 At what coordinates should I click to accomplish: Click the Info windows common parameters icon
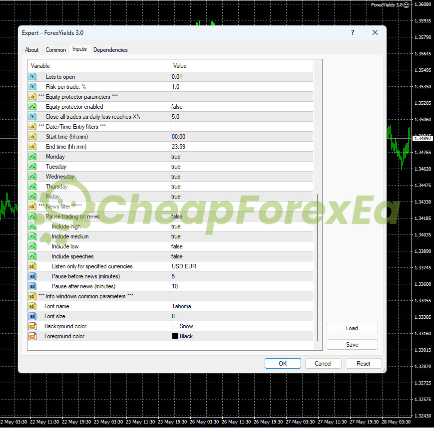point(32,296)
